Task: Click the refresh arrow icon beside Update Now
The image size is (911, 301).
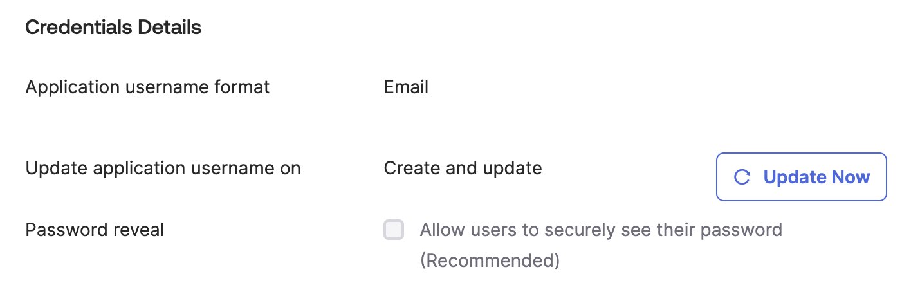Action: (742, 178)
